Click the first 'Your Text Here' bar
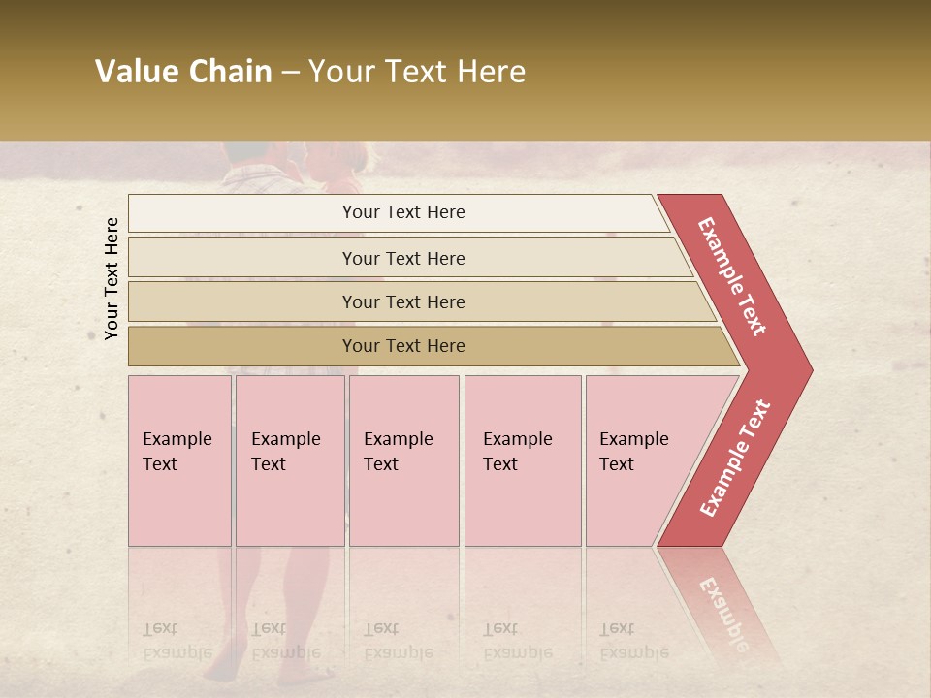931x698 pixels. point(398,213)
